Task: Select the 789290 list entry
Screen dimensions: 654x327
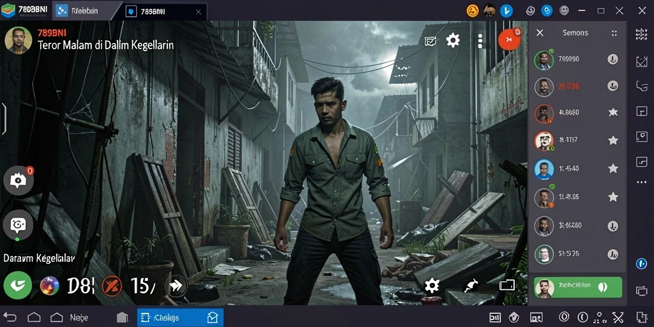Action: pos(577,59)
